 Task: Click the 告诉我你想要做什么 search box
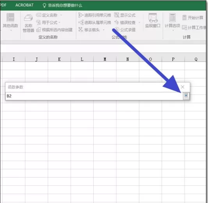click(x=62, y=5)
